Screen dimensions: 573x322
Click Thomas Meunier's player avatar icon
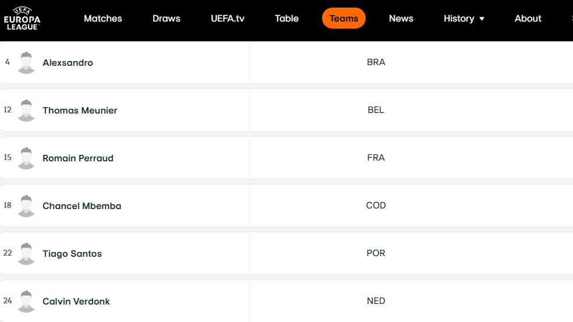[26, 111]
